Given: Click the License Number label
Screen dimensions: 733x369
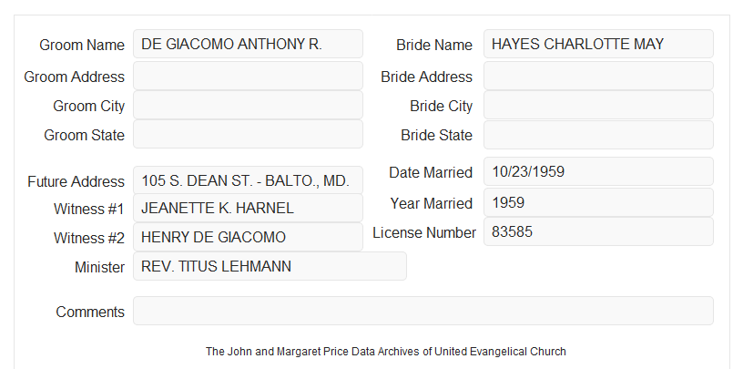Looking at the screenshot, I should click(x=424, y=232).
